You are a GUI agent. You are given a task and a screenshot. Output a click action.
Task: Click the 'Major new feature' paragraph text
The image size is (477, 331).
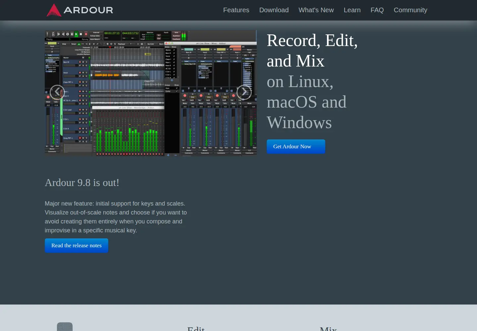[x=116, y=217]
